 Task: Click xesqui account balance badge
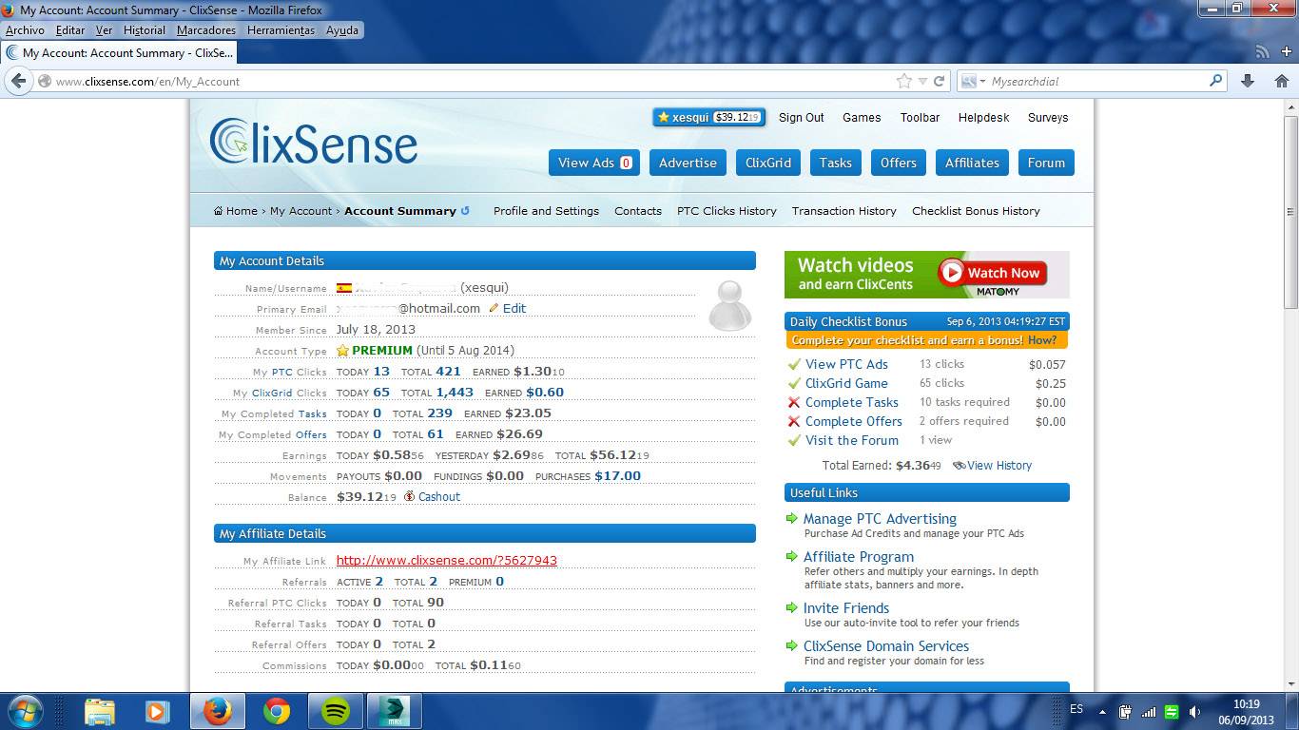pos(708,117)
